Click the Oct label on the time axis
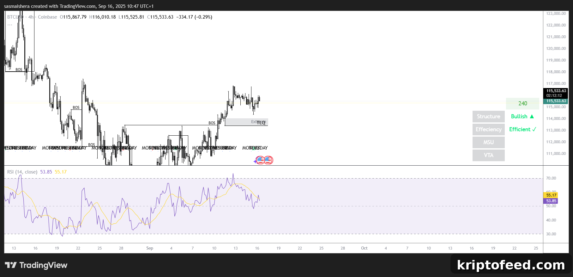This screenshot has width=573, height=277. (x=364, y=248)
